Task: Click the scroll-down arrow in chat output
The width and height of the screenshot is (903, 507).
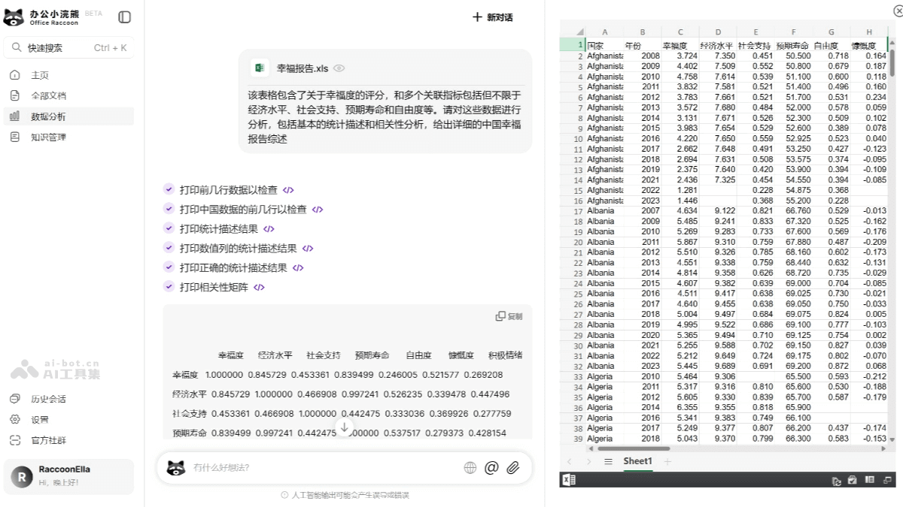Action: 345,428
